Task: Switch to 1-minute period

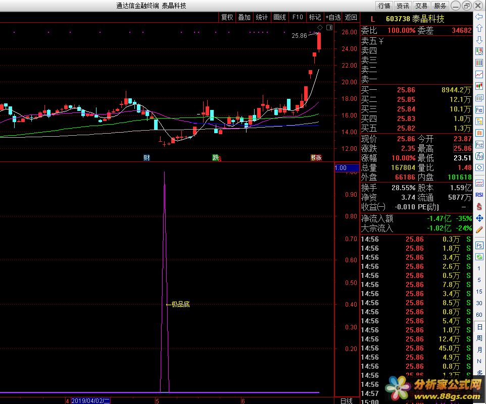Action: (479, 268)
